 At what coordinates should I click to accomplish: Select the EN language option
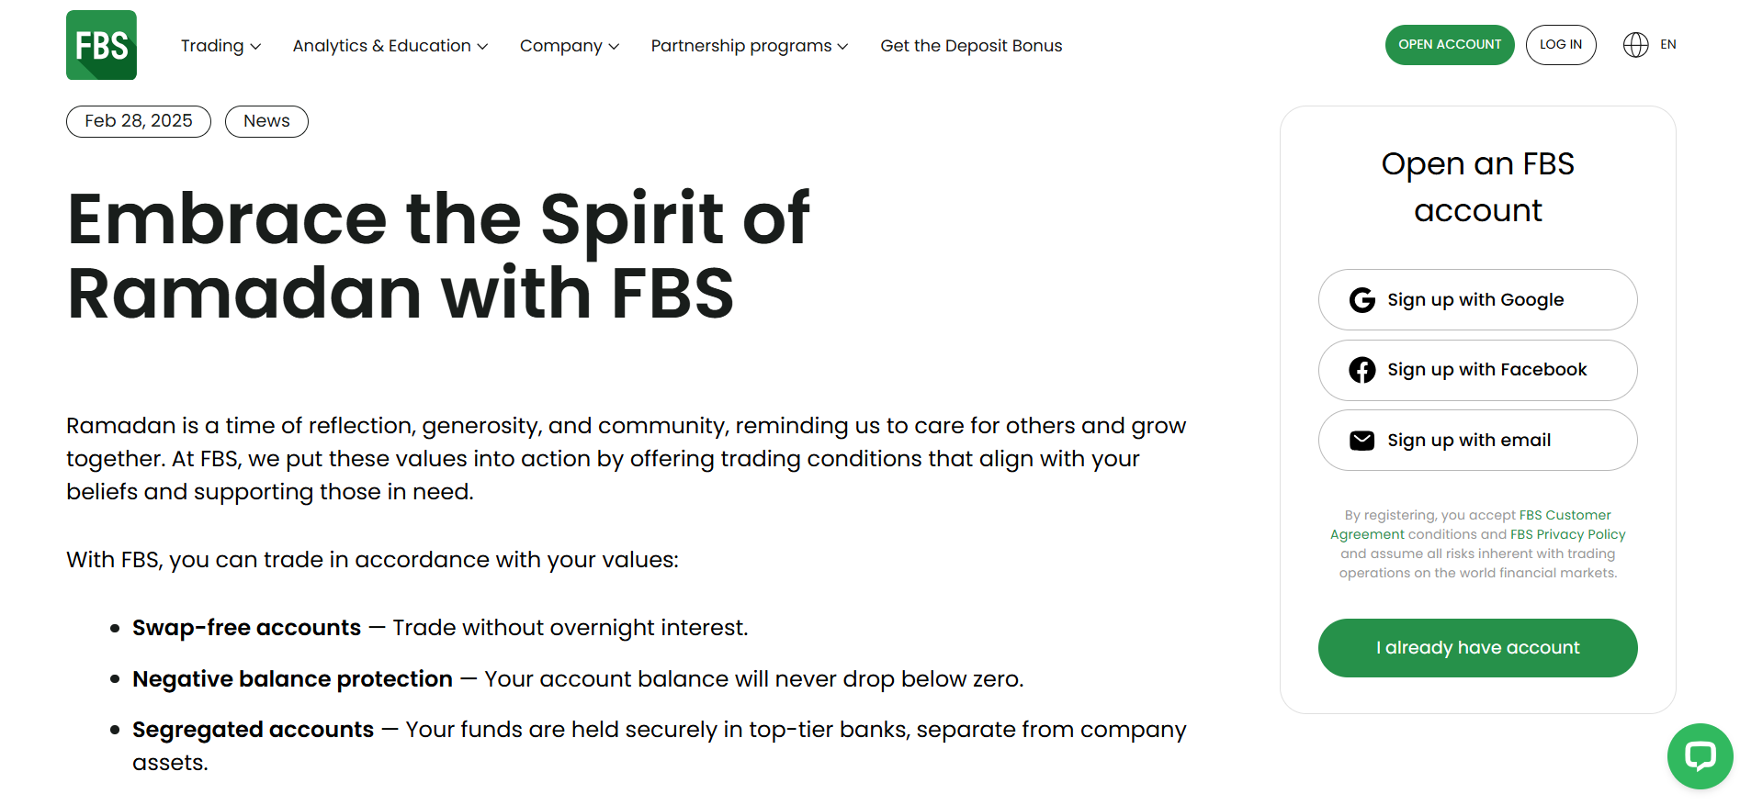click(x=1668, y=45)
